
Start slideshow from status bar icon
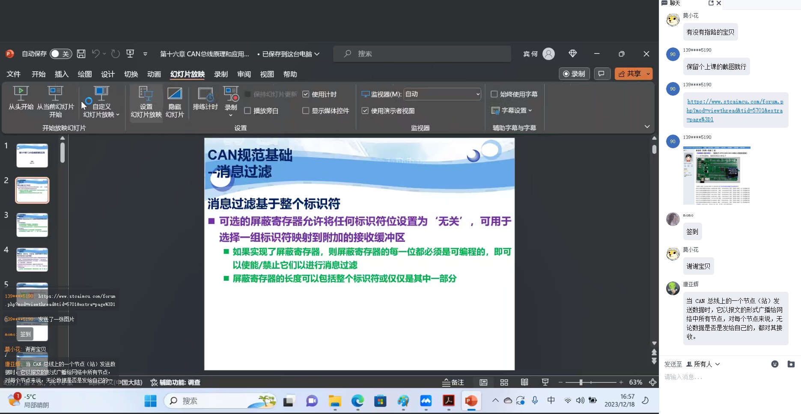pos(545,382)
